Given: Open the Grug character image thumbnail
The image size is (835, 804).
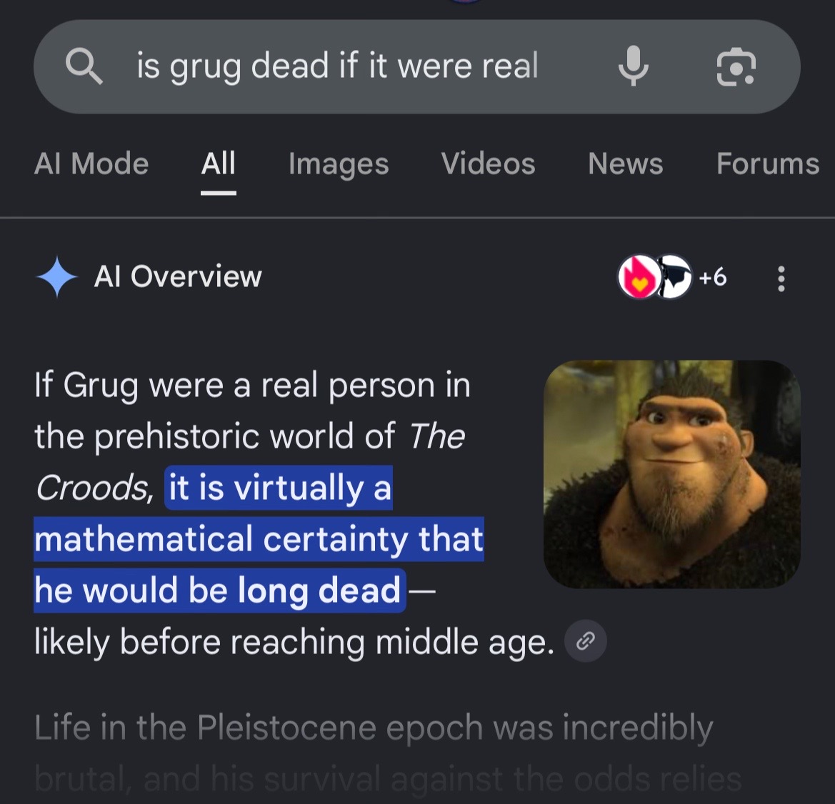Looking at the screenshot, I should point(671,474).
